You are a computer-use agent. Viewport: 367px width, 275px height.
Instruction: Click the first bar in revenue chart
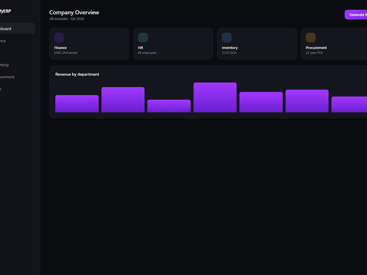(x=77, y=104)
